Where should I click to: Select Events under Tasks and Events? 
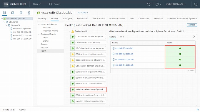point(46,41)
